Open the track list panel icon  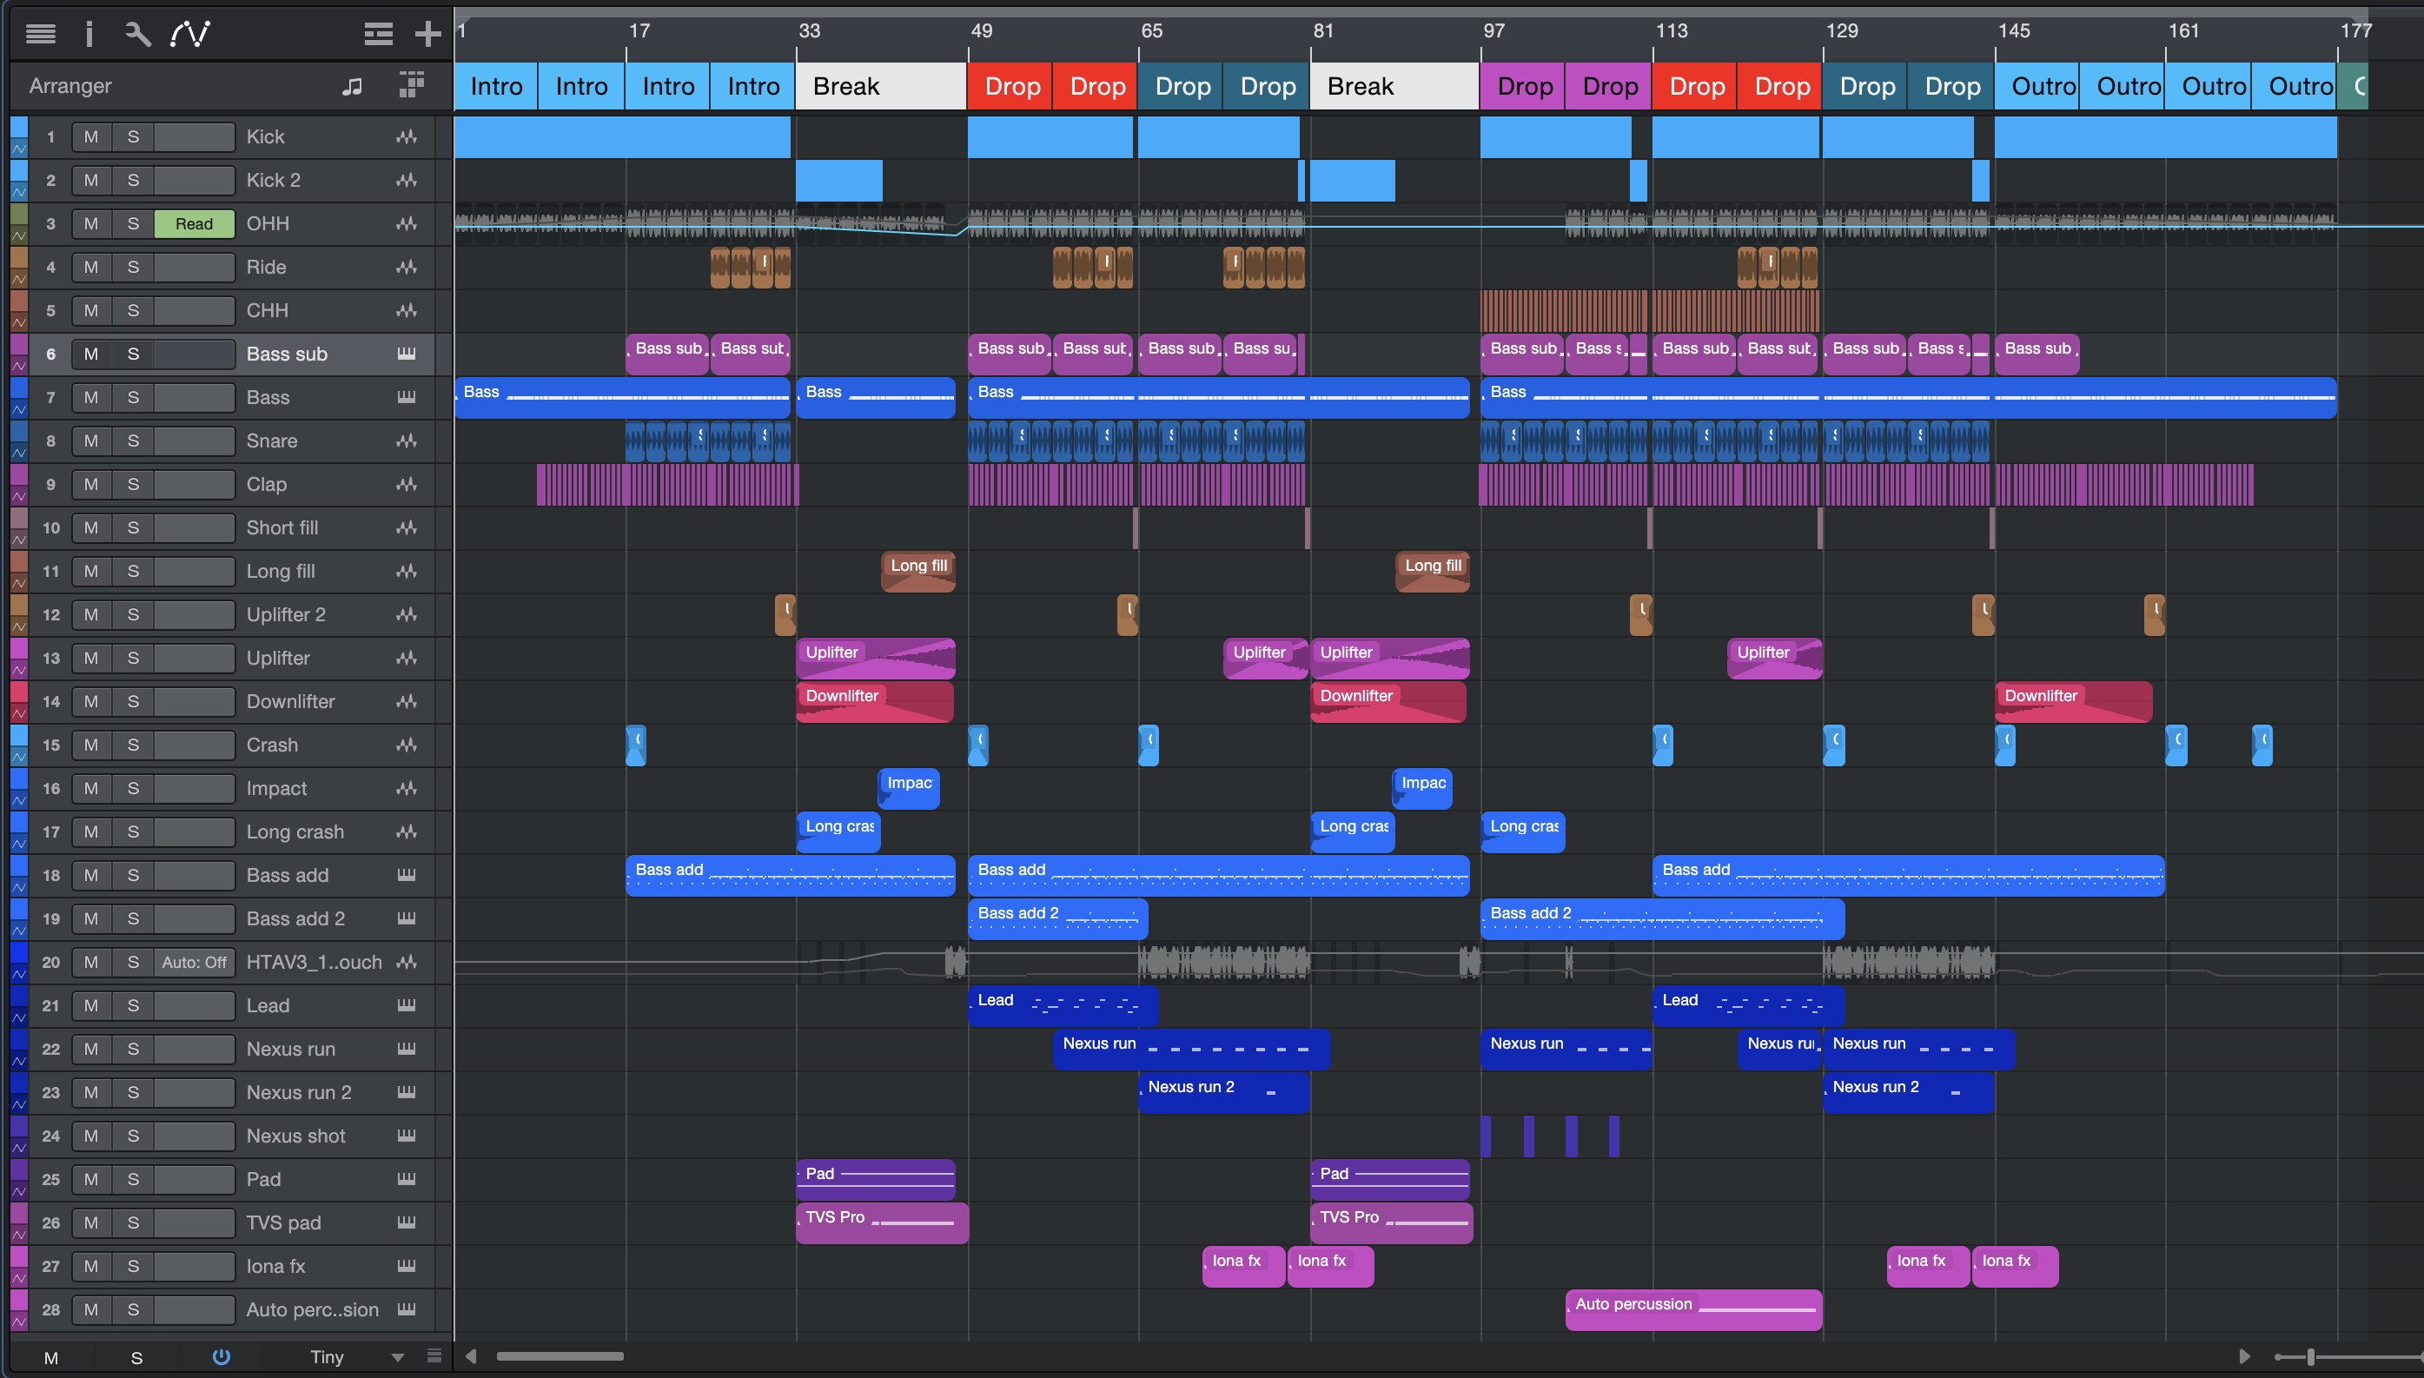pyautogui.click(x=40, y=34)
